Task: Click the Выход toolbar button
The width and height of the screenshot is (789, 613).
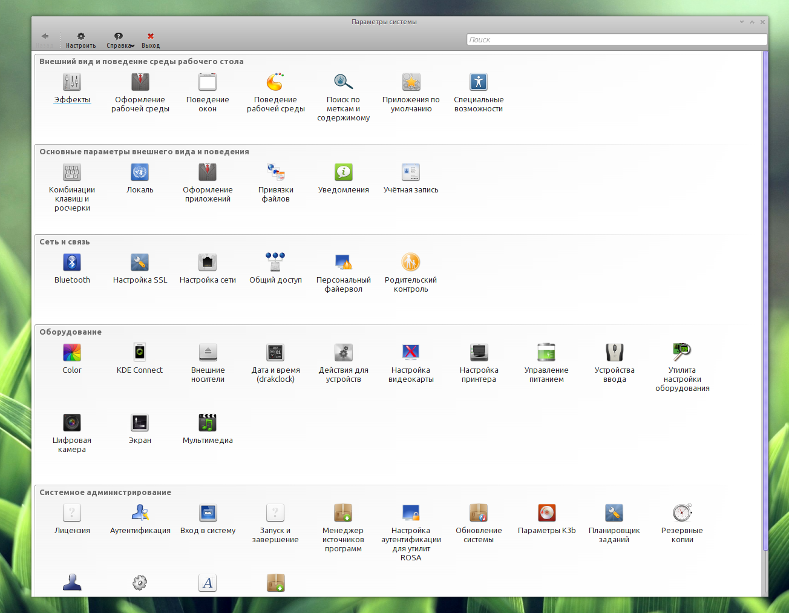Action: (151, 41)
